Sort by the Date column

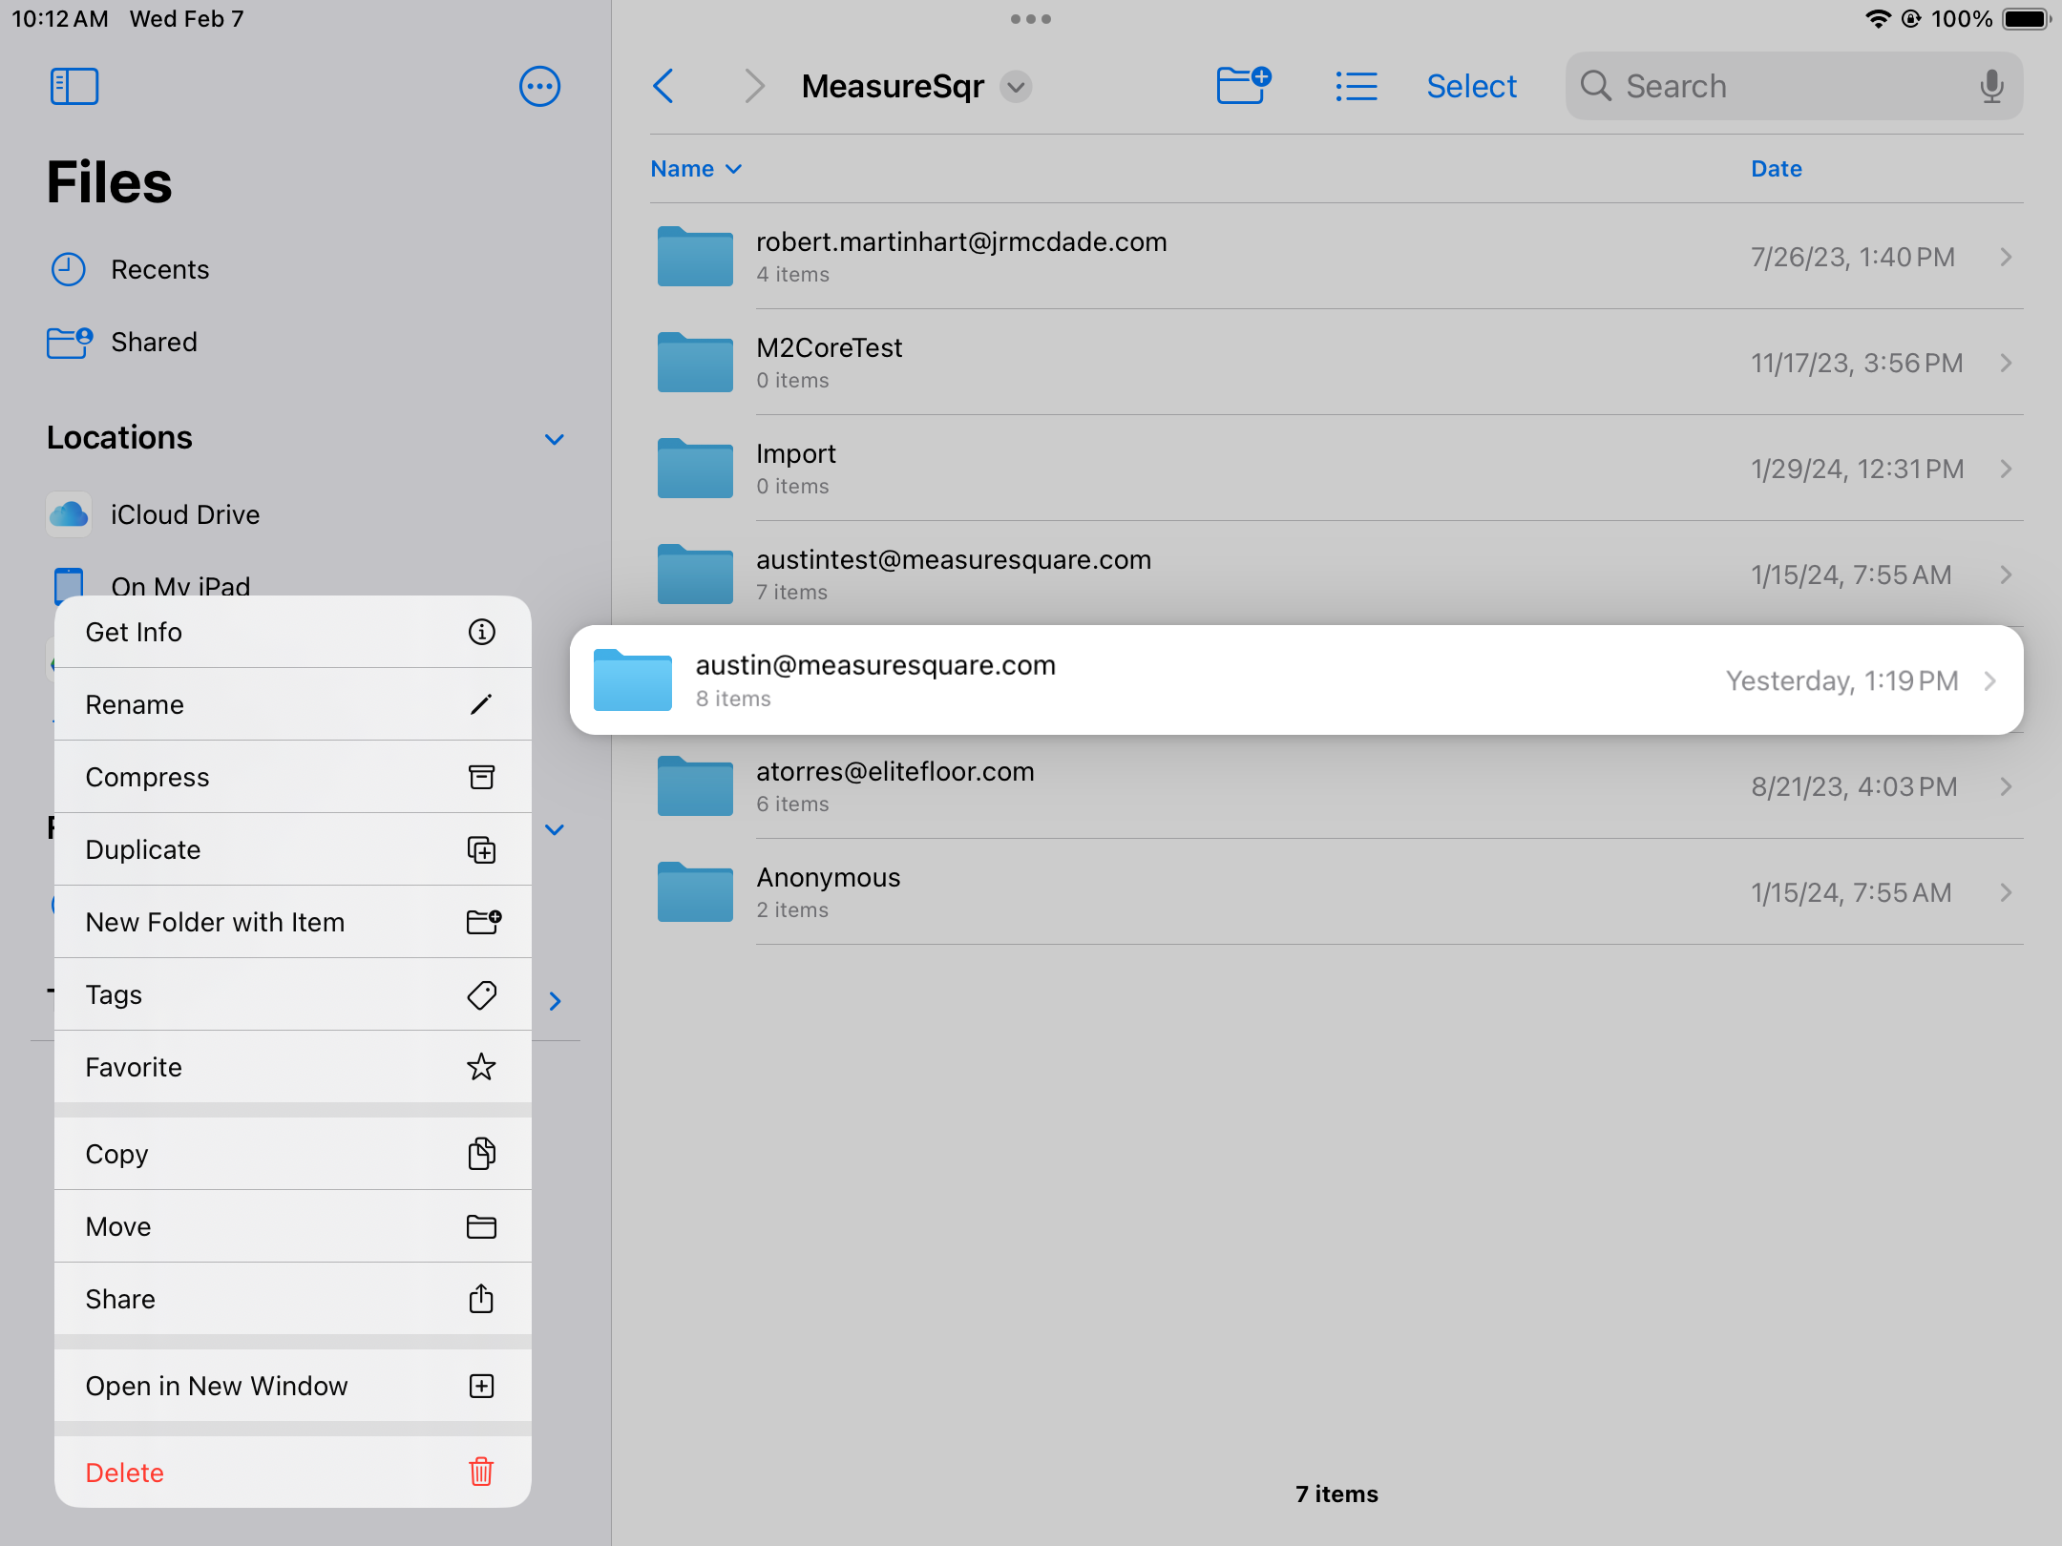pyautogui.click(x=1776, y=169)
